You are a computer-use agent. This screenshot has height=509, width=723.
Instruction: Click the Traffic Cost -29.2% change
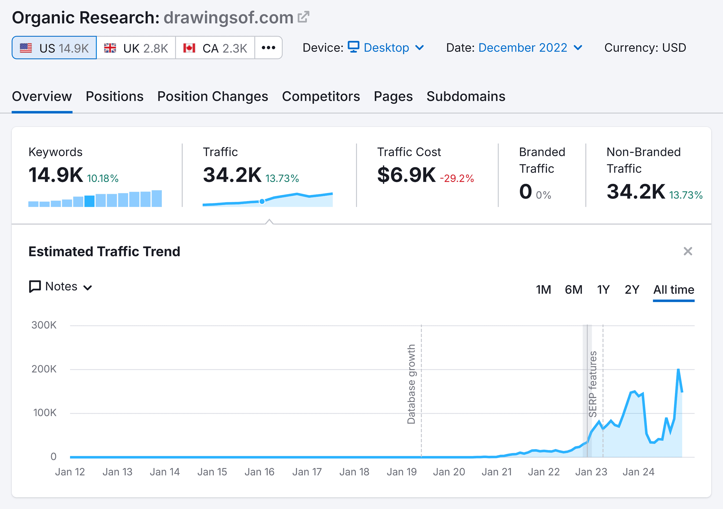pyautogui.click(x=457, y=179)
